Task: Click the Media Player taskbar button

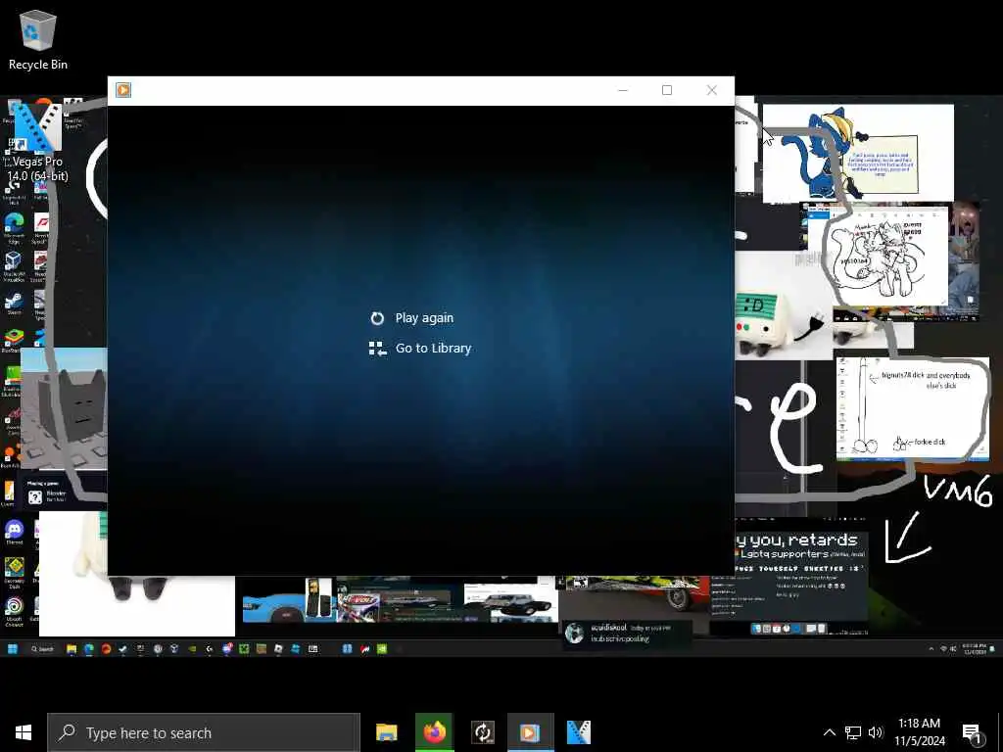Action: [x=530, y=732]
